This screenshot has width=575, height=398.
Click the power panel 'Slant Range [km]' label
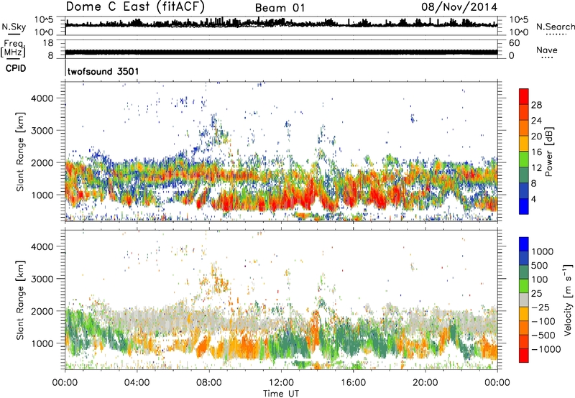(x=20, y=152)
